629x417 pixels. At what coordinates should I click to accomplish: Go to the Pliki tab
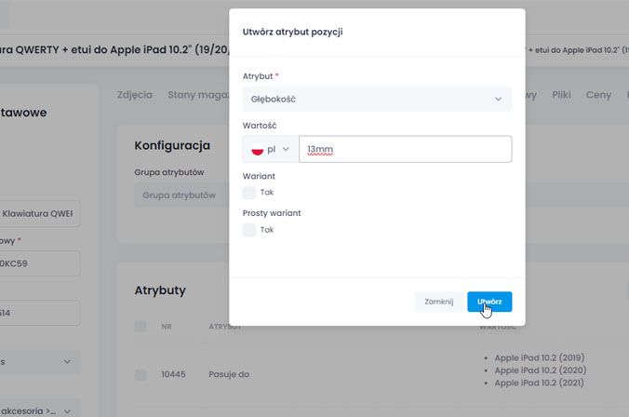tap(561, 95)
